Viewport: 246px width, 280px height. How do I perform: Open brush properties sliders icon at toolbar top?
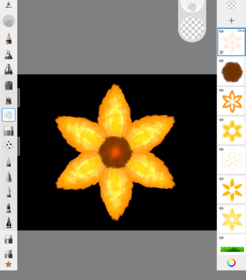[8, 4]
